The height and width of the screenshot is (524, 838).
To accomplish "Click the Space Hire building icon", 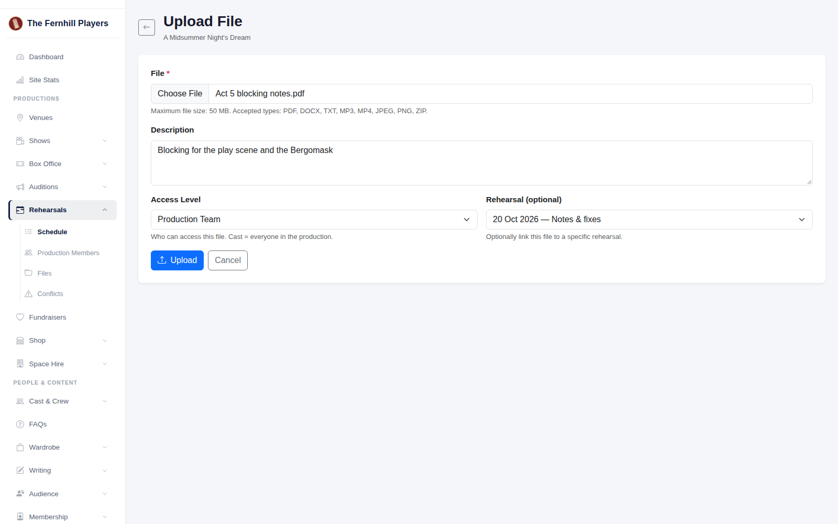I will coord(20,364).
